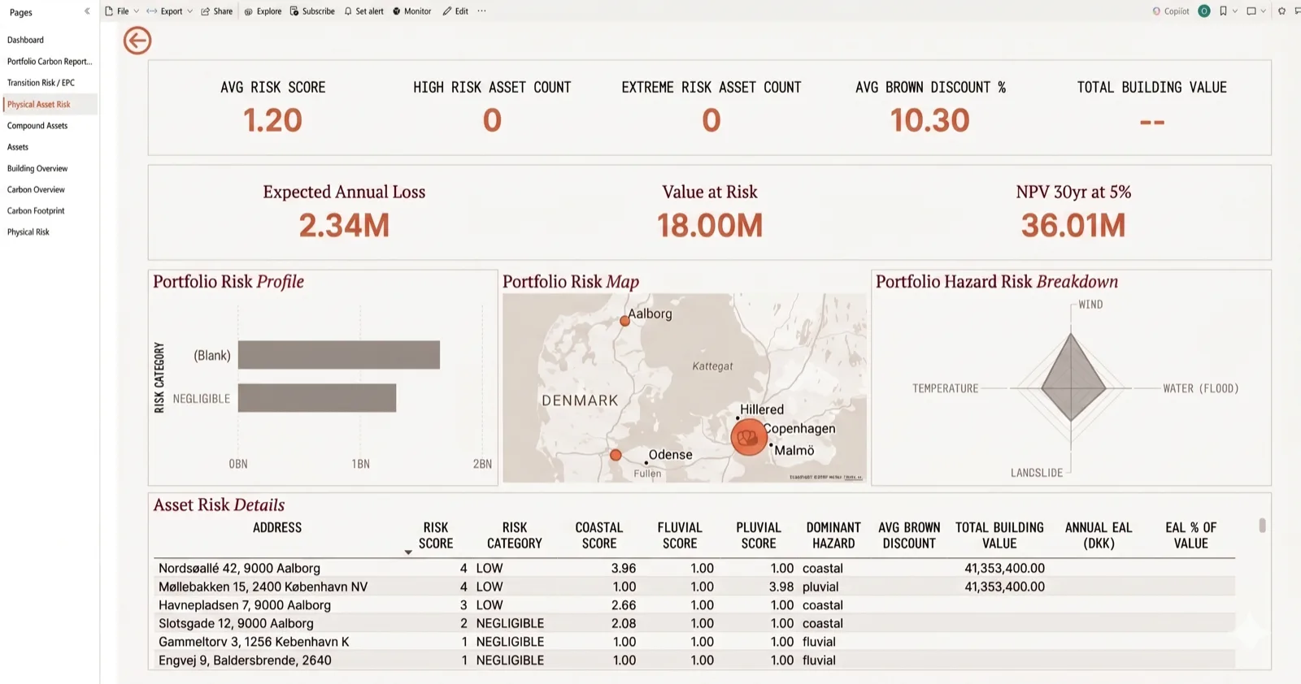The width and height of the screenshot is (1301, 684).
Task: Open the Carbon Overview page
Action: (x=36, y=190)
